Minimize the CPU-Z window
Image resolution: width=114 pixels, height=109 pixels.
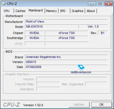click(x=92, y=4)
